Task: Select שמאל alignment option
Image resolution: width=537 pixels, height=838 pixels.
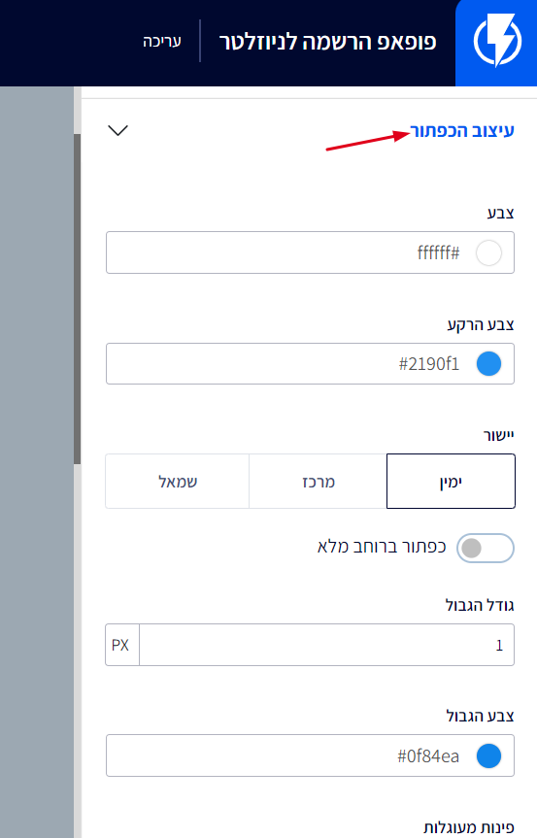Action: pos(178,481)
